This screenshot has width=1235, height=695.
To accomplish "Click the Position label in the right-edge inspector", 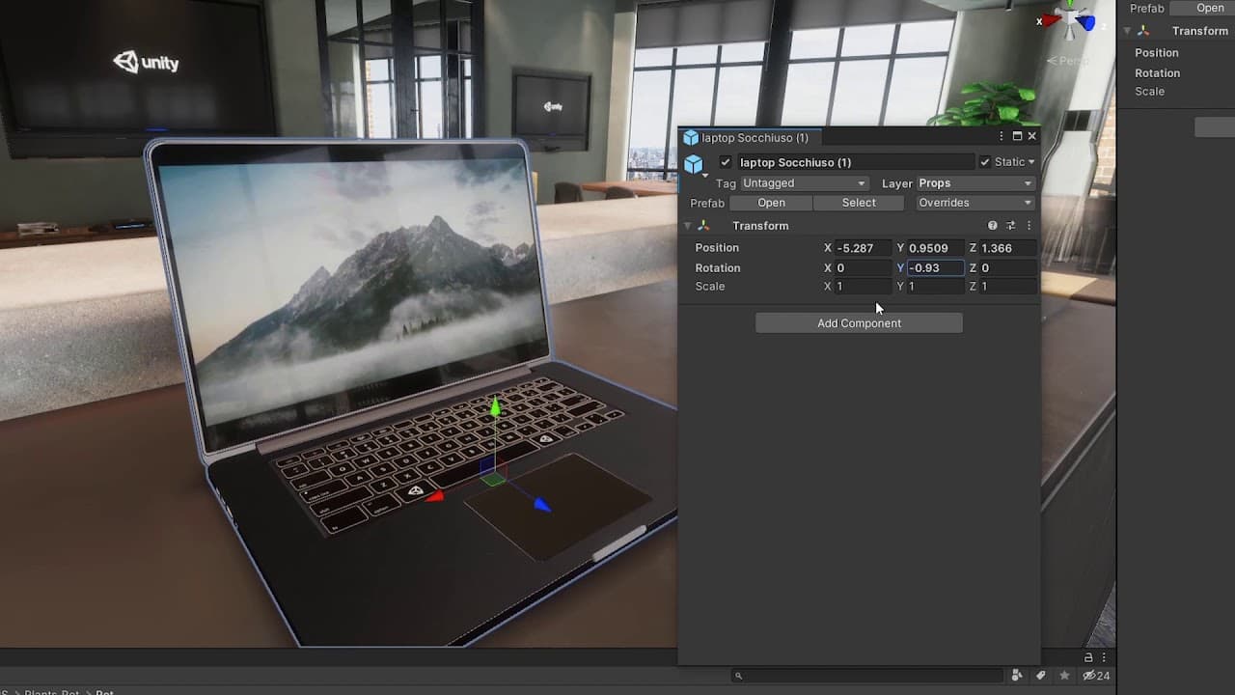I will (1157, 53).
